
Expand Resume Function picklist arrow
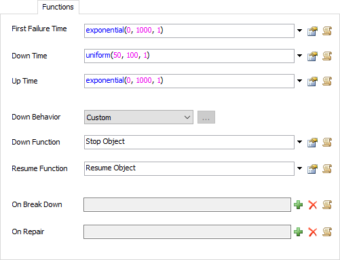click(299, 168)
